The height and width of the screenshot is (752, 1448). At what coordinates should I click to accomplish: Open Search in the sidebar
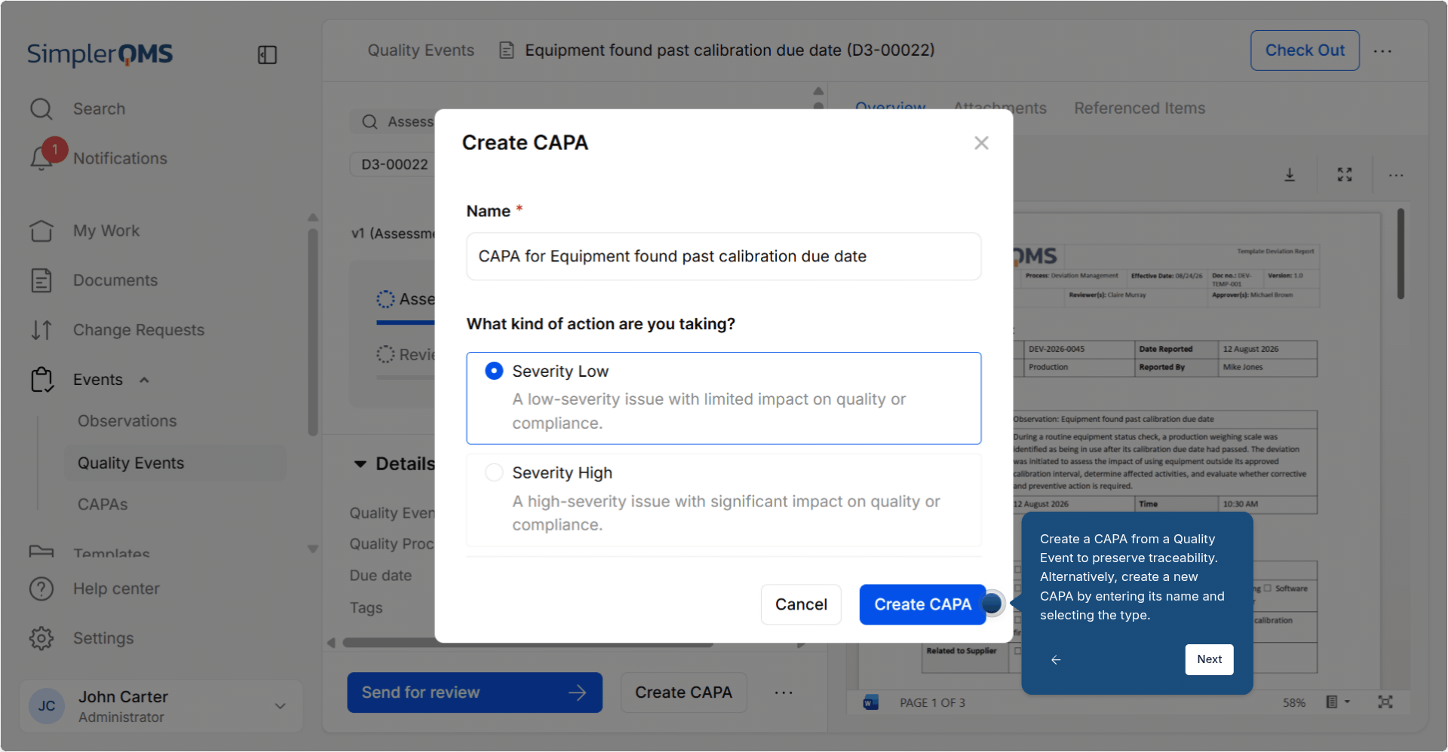coord(99,109)
